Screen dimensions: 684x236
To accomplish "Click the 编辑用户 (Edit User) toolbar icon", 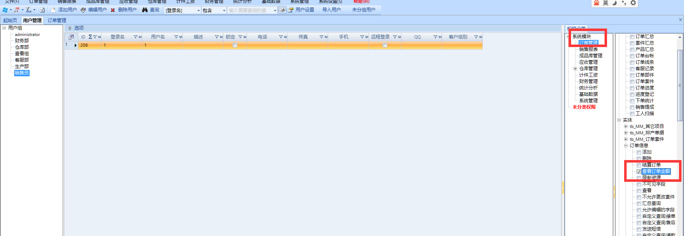I will (x=83, y=10).
